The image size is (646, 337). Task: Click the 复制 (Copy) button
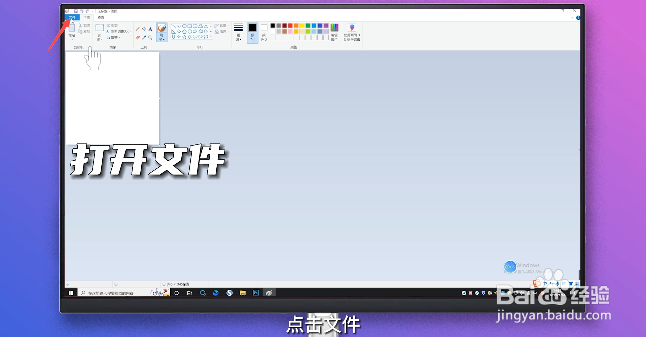(x=84, y=32)
